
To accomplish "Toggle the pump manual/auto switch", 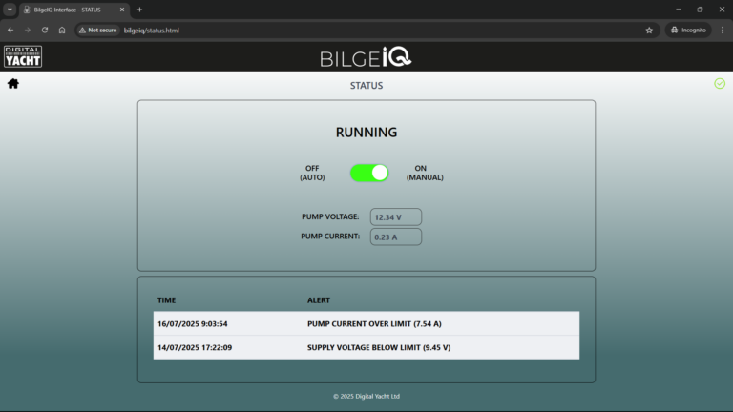I will point(369,173).
